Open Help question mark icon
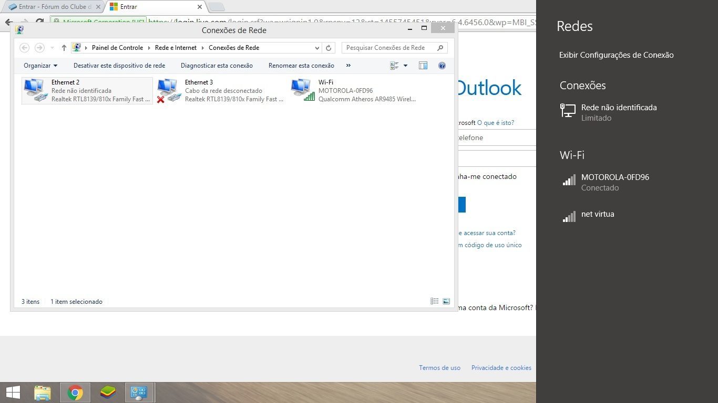The width and height of the screenshot is (718, 403). (442, 66)
